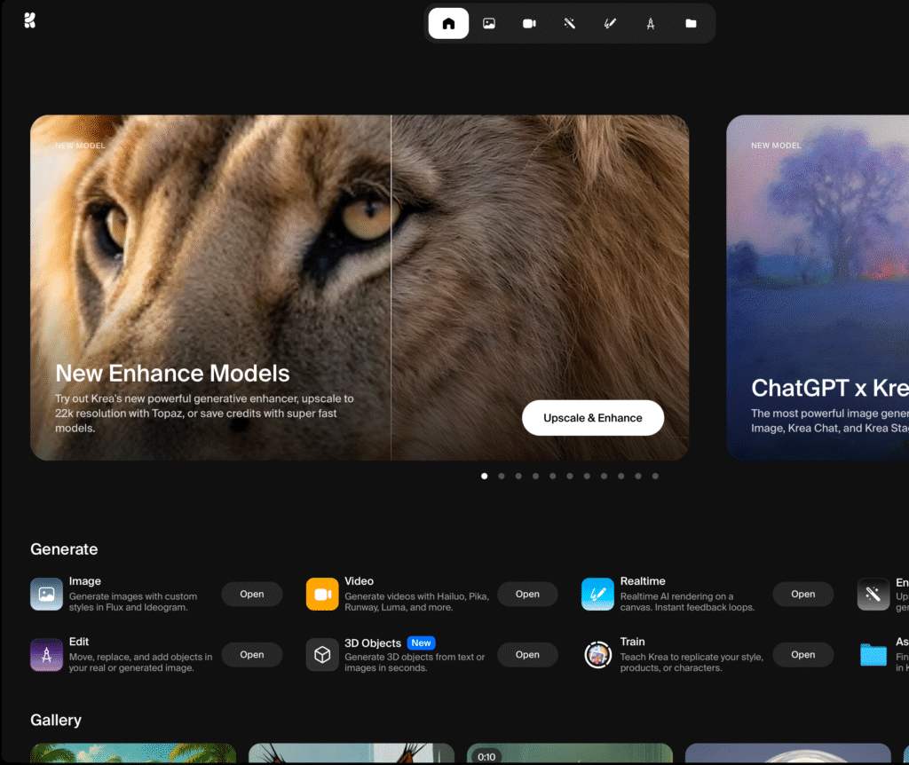The image size is (909, 765).
Task: Open the Video camera tool in top navigation
Action: click(529, 23)
